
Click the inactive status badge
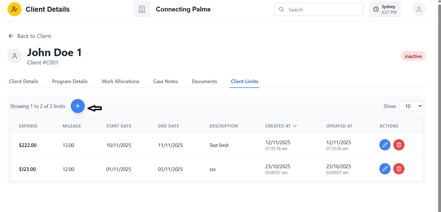coord(413,56)
